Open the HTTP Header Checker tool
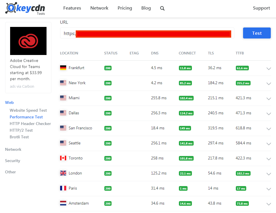This screenshot has height=213, width=276. (x=30, y=124)
